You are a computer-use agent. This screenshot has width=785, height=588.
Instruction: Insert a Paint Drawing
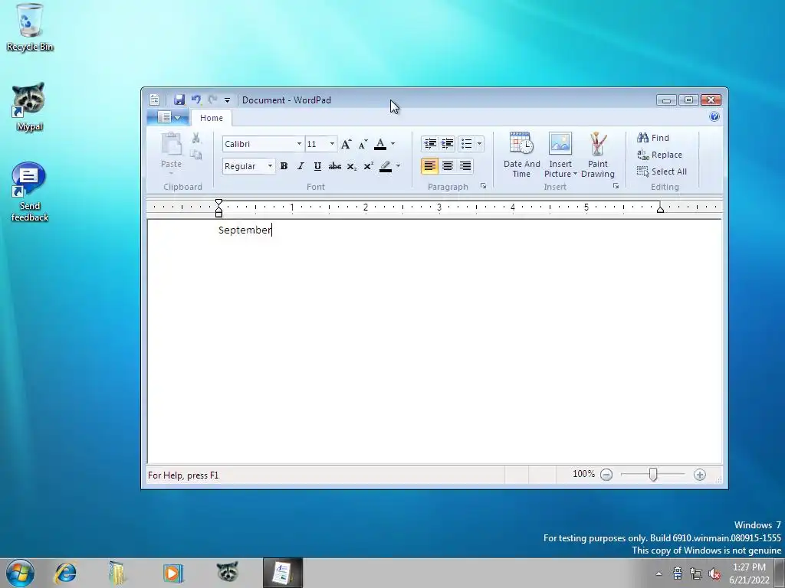(x=598, y=155)
